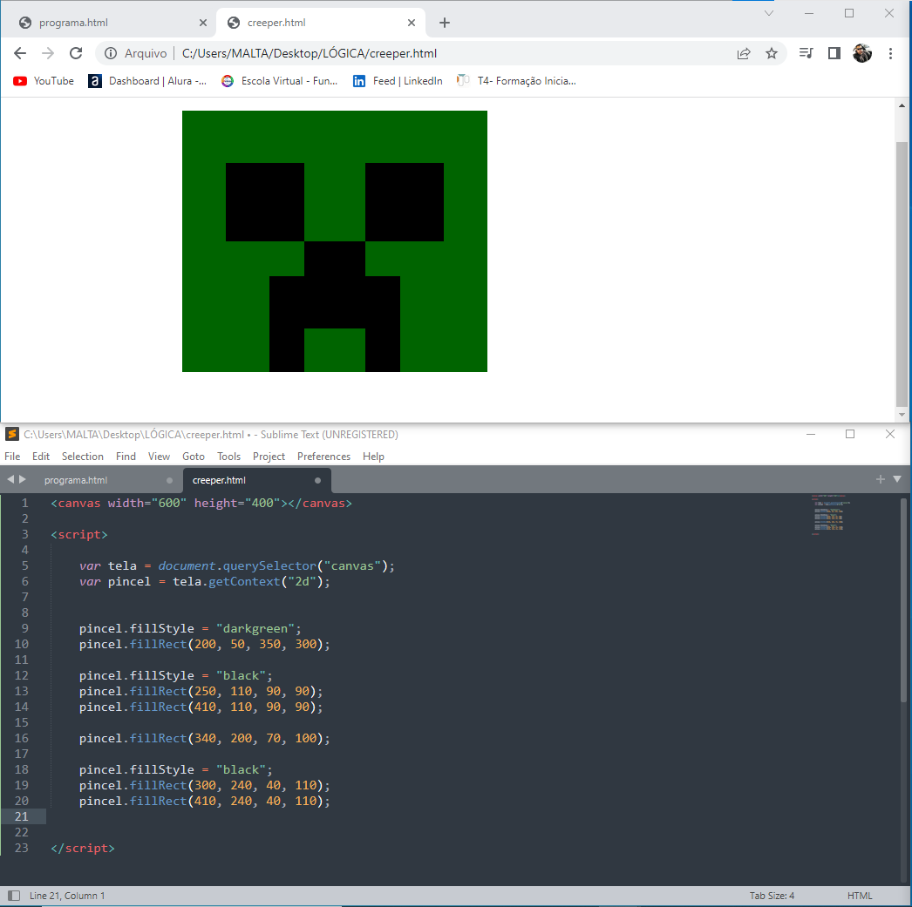
Task: Open Chrome three-dot menu
Action: [x=890, y=53]
